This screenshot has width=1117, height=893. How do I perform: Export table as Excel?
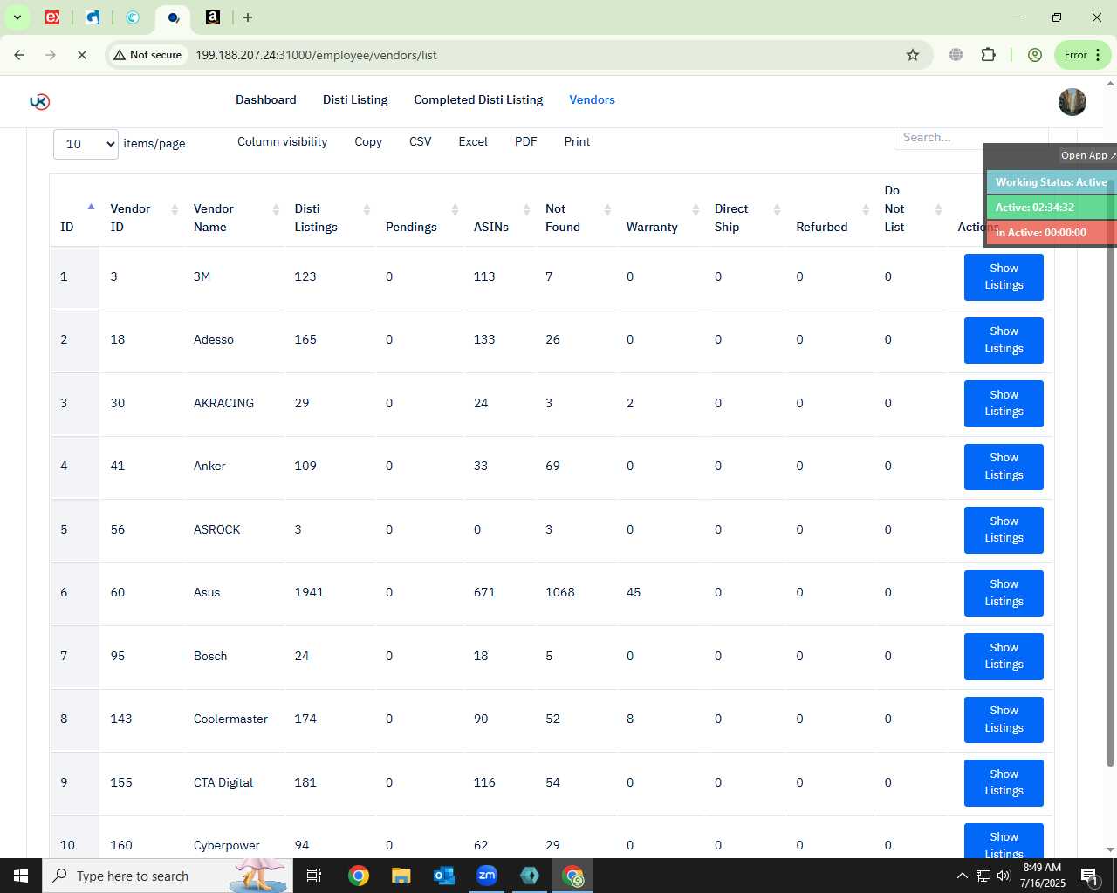pos(473,141)
